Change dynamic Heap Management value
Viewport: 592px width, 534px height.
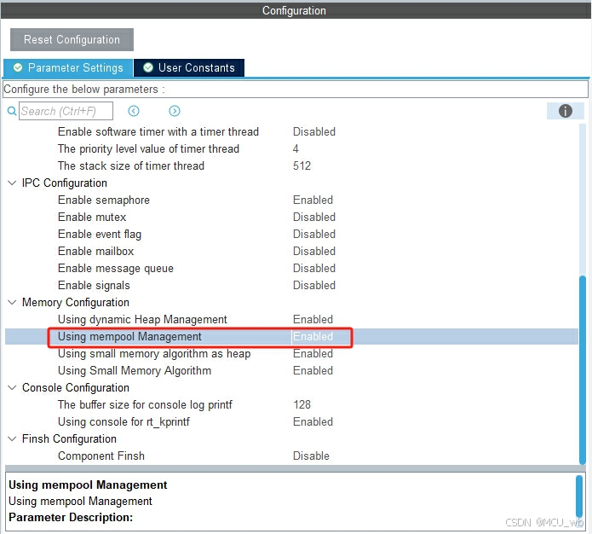tap(313, 320)
